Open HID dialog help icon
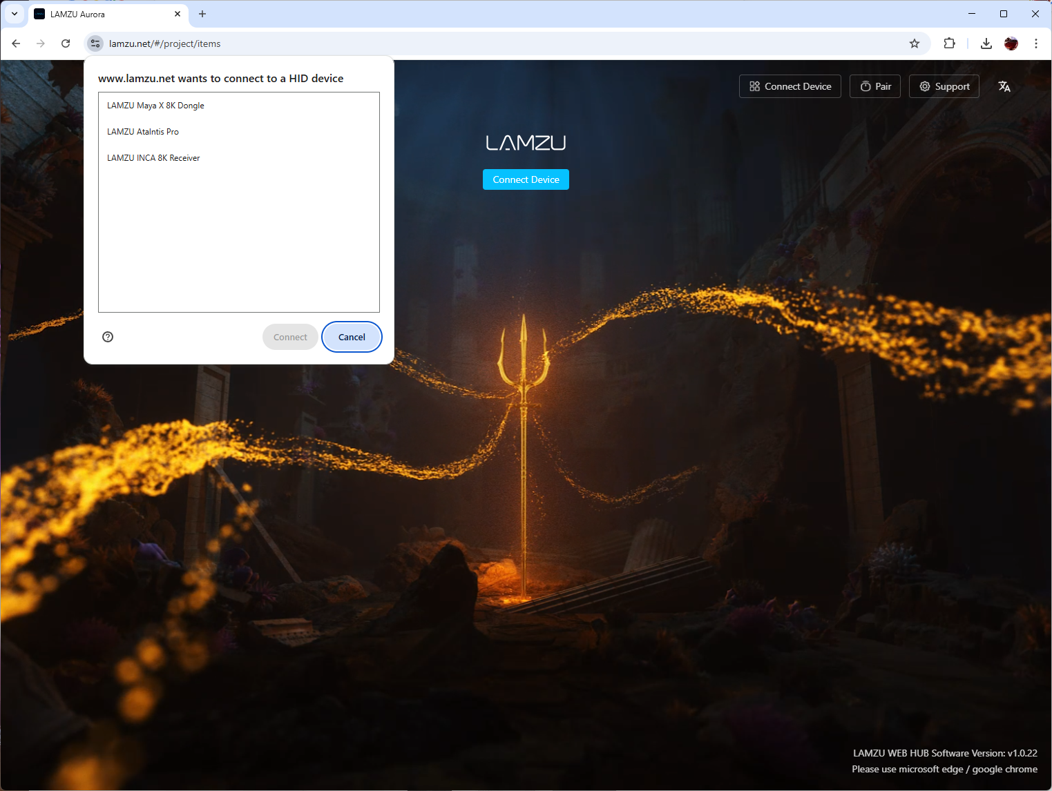The image size is (1052, 791). point(108,337)
